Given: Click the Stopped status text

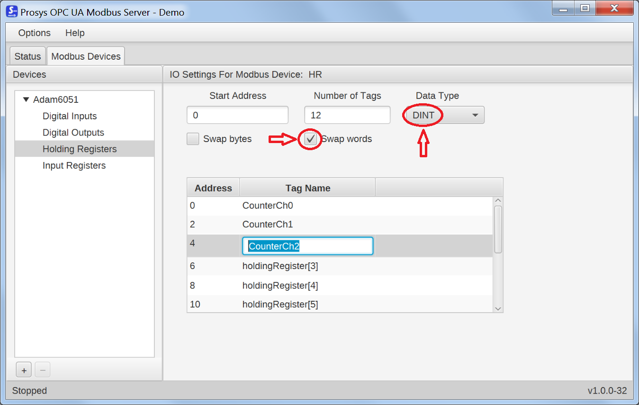Looking at the screenshot, I should [29, 391].
